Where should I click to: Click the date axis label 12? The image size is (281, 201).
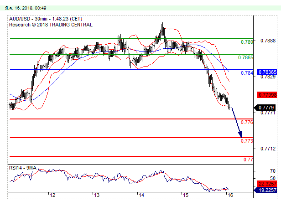click(x=52, y=195)
